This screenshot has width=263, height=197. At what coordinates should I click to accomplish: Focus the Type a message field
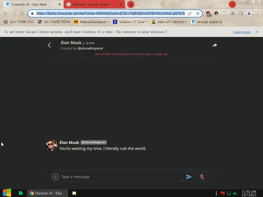121,177
